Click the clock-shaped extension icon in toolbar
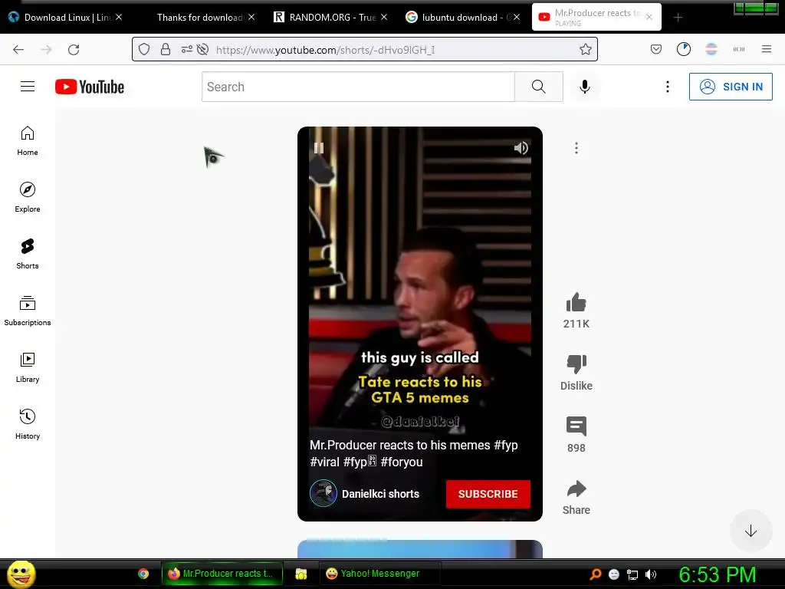Viewport: 785px width, 589px height. click(x=683, y=49)
